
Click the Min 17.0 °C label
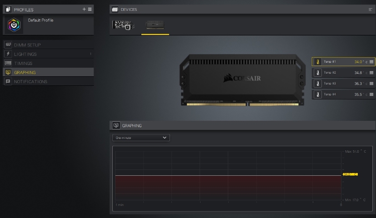click(x=356, y=200)
